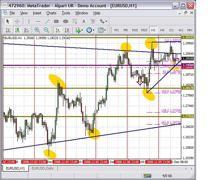Select the Fibonacci retracement tool
This screenshot has width=209, height=180.
pyautogui.click(x=75, y=21)
